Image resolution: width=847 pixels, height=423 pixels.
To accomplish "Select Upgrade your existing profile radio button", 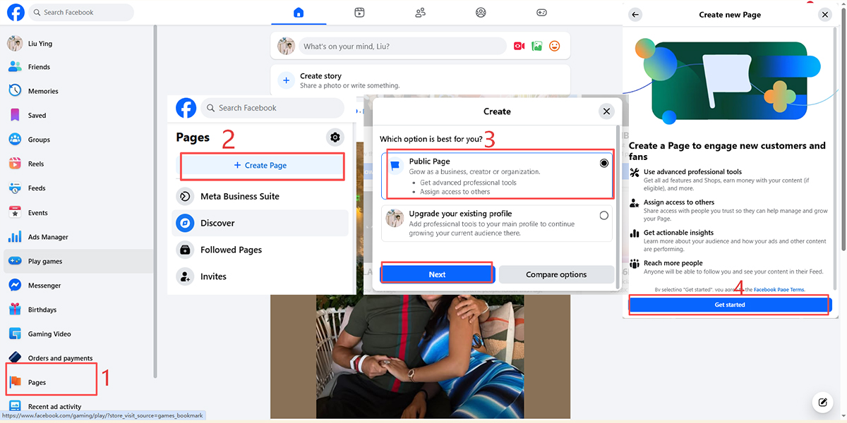I will [603, 216].
